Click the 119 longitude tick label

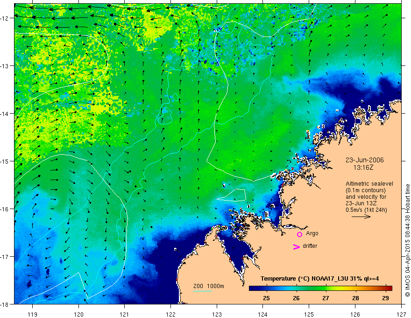click(32, 314)
